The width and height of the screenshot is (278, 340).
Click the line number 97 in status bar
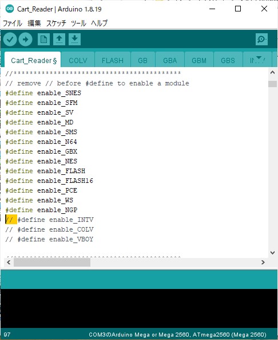[7, 335]
